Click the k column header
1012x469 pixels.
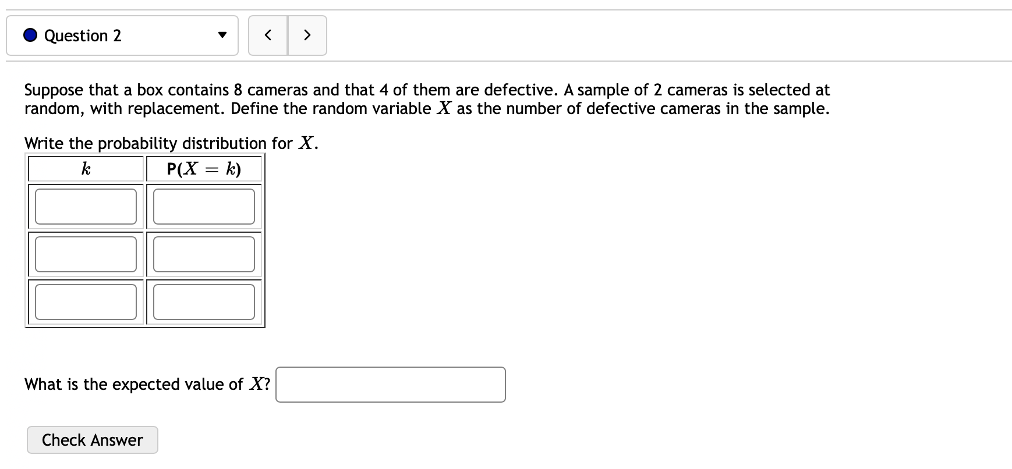tap(86, 169)
